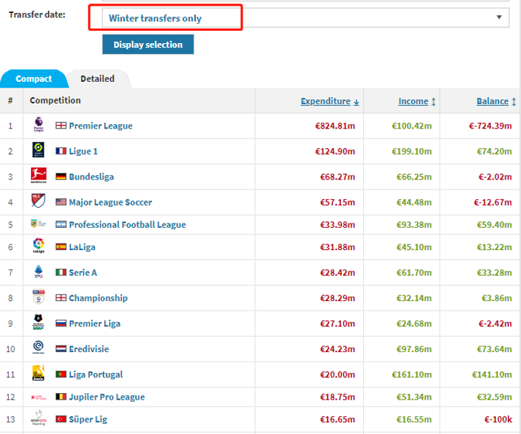Screen dimensions: 521x434
Task: Click Liga Portugal balance €141.10m
Action: point(492,374)
